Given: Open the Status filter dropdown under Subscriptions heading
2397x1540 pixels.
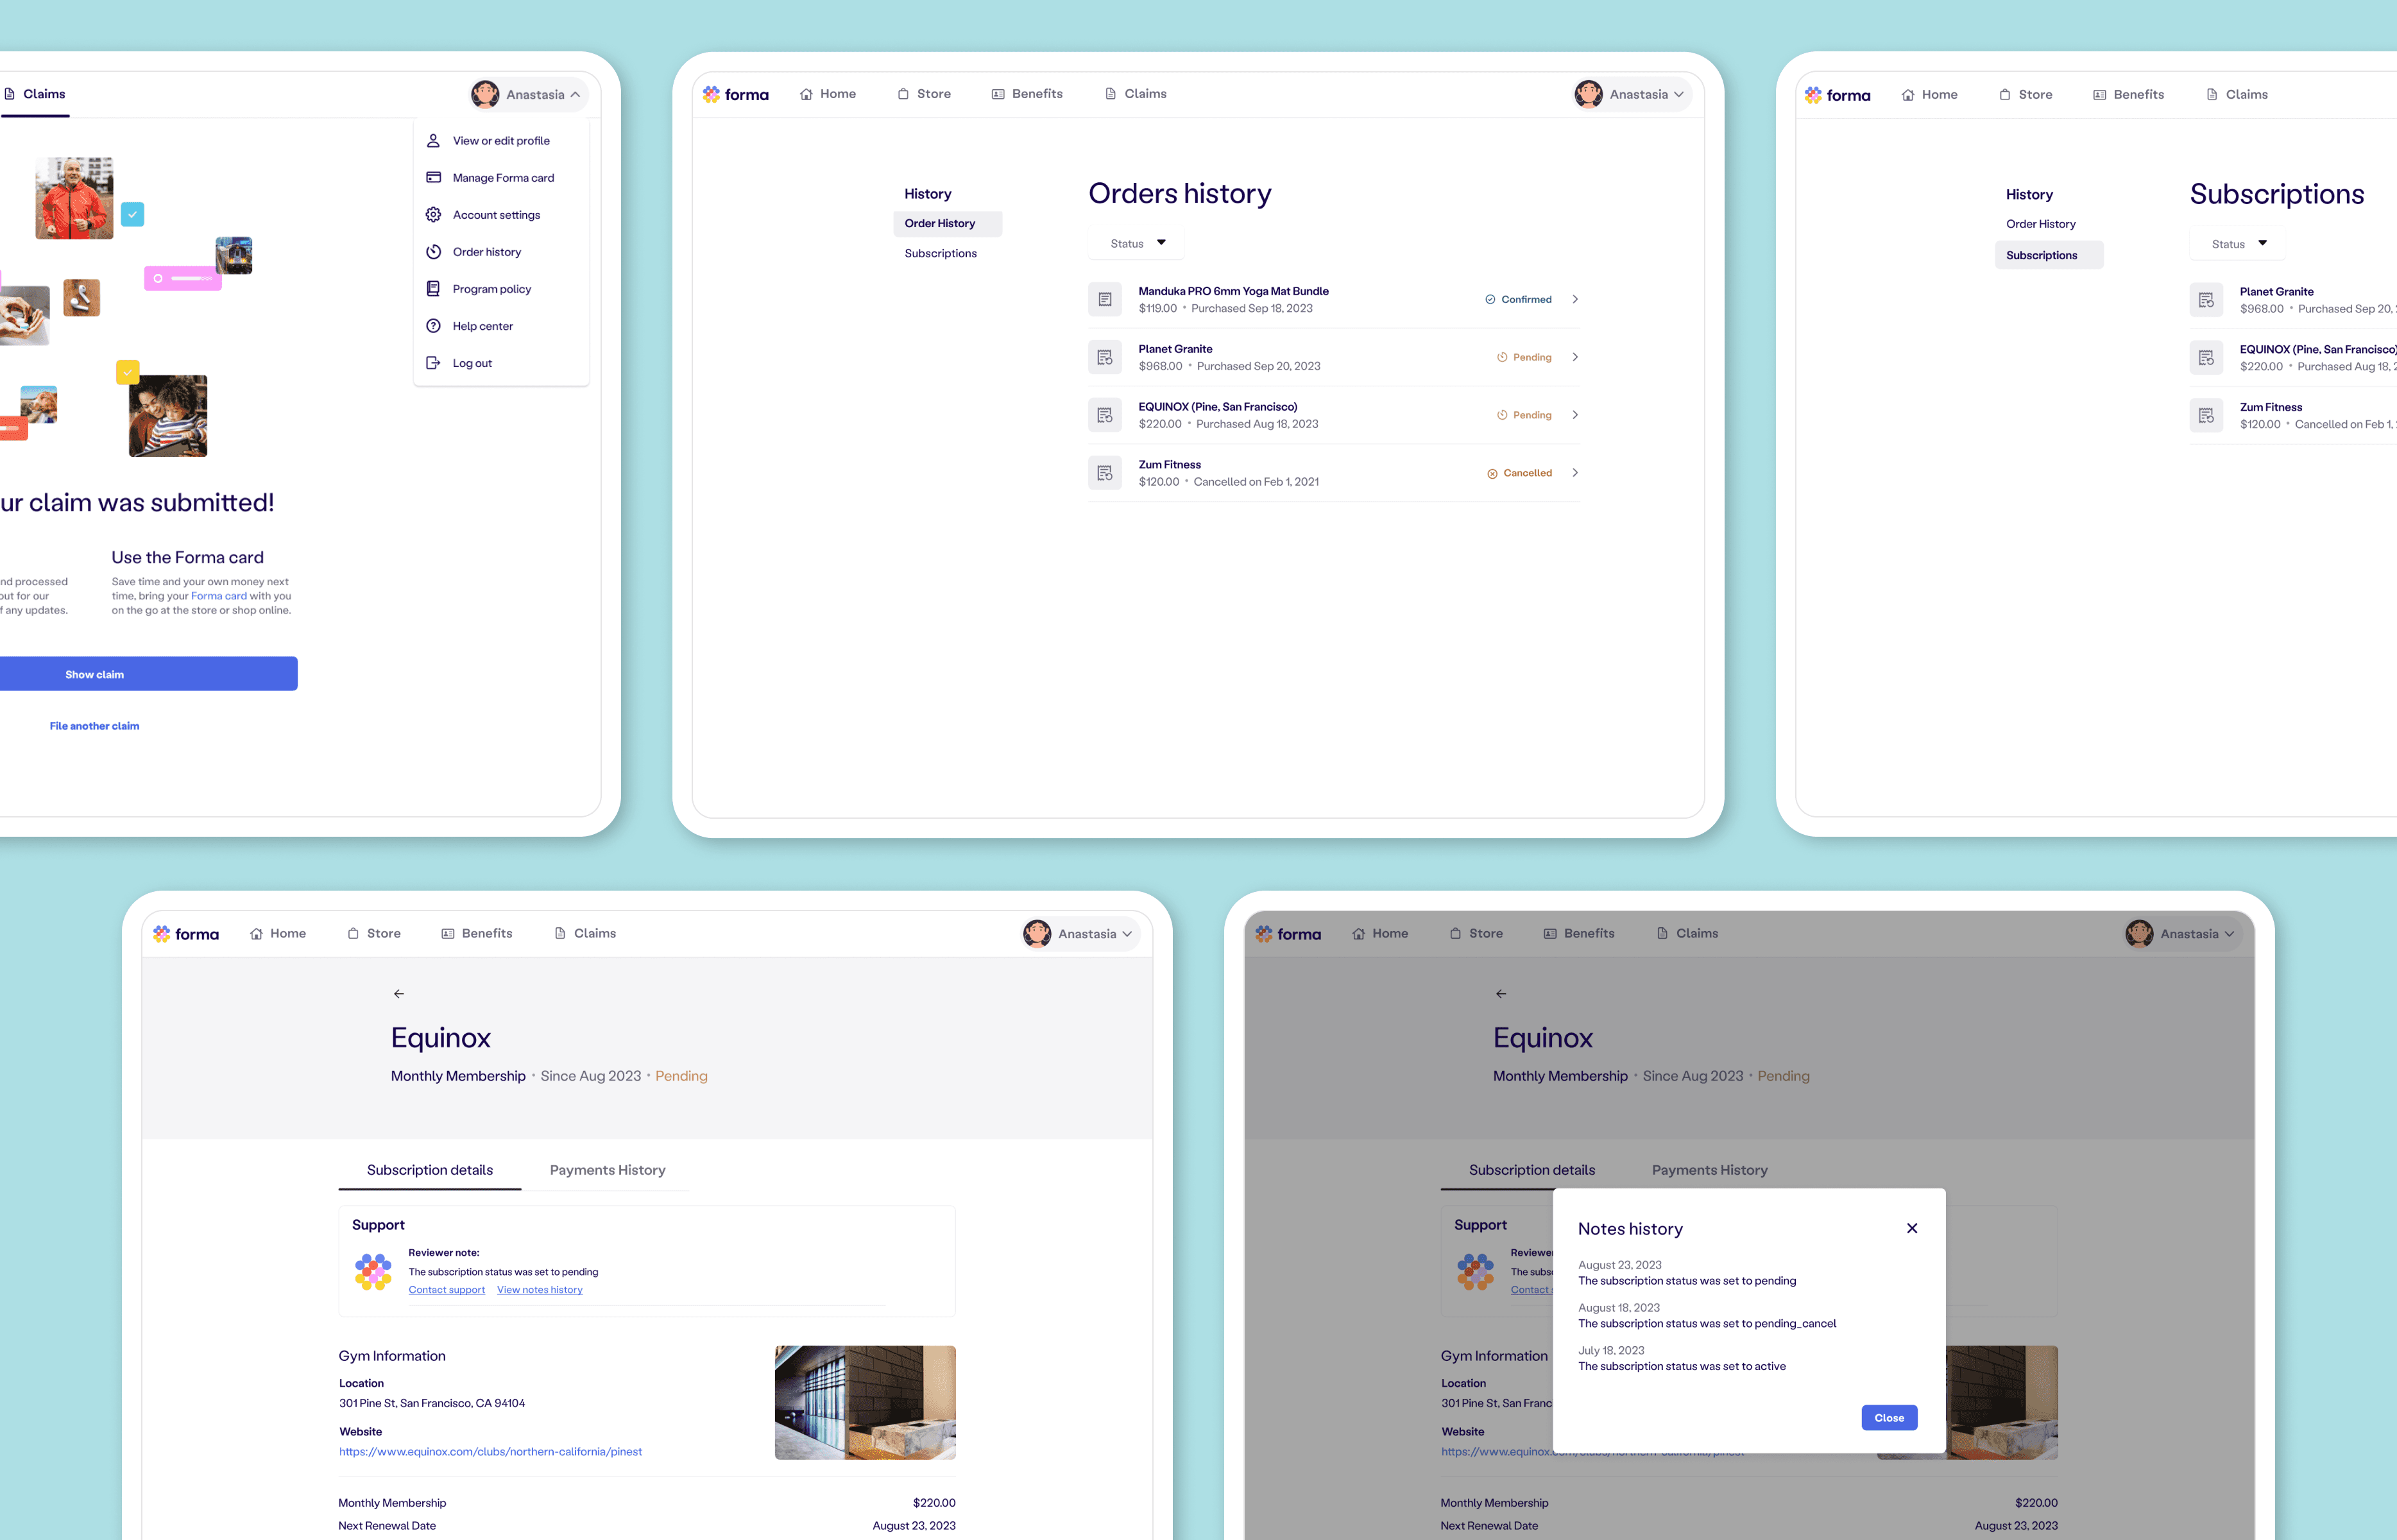Looking at the screenshot, I should pyautogui.click(x=2239, y=244).
